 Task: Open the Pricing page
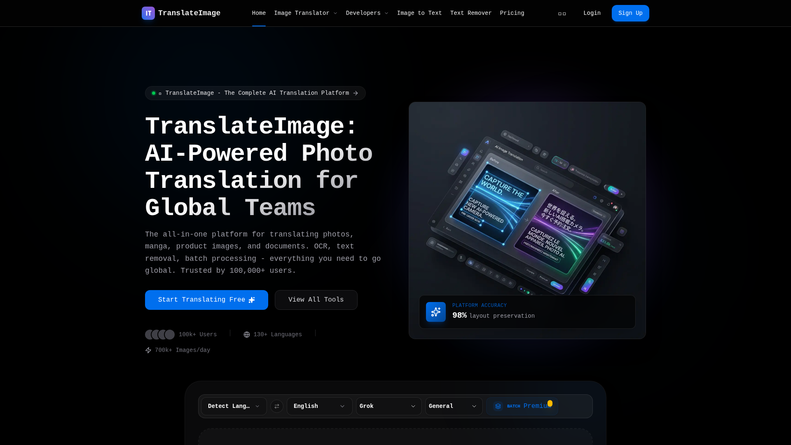pos(512,13)
